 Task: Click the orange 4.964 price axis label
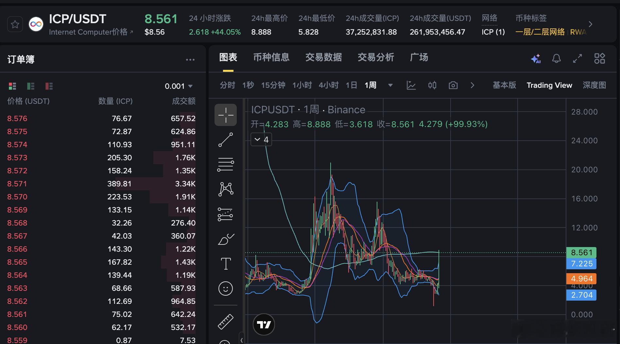click(x=582, y=279)
